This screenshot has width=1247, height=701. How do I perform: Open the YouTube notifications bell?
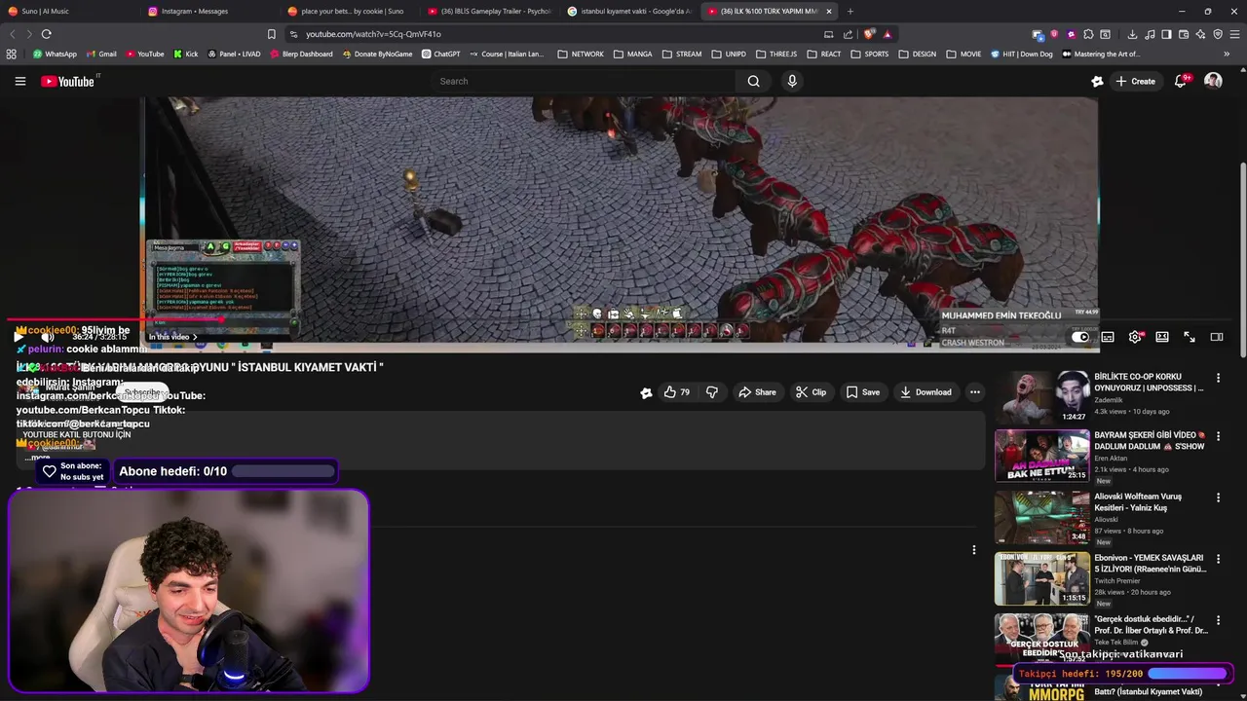[x=1181, y=81]
